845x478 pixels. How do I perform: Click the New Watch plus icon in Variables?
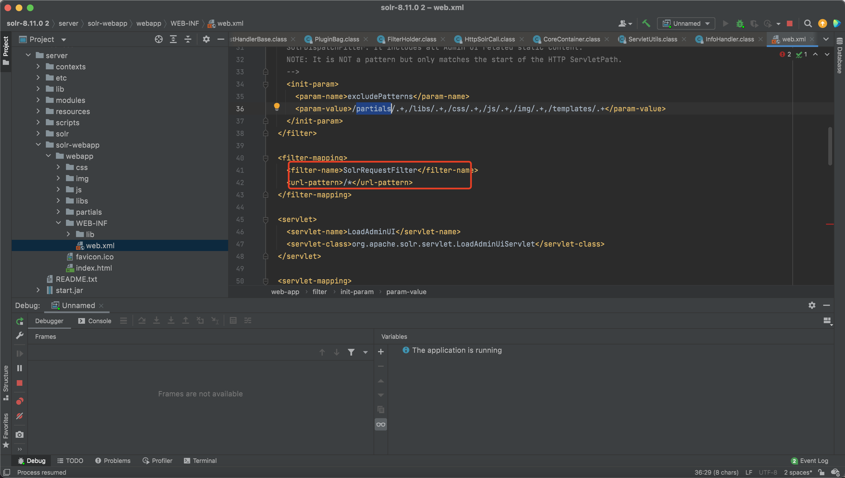click(381, 352)
